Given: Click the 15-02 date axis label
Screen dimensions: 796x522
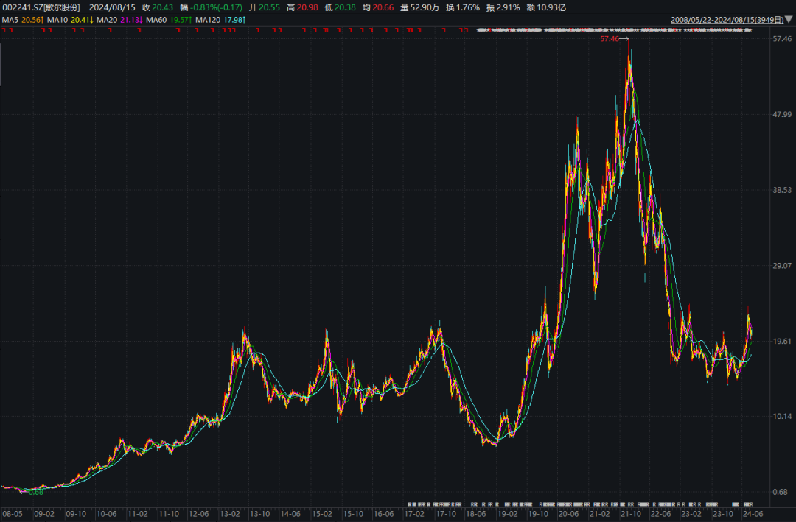Looking at the screenshot, I should [322, 514].
